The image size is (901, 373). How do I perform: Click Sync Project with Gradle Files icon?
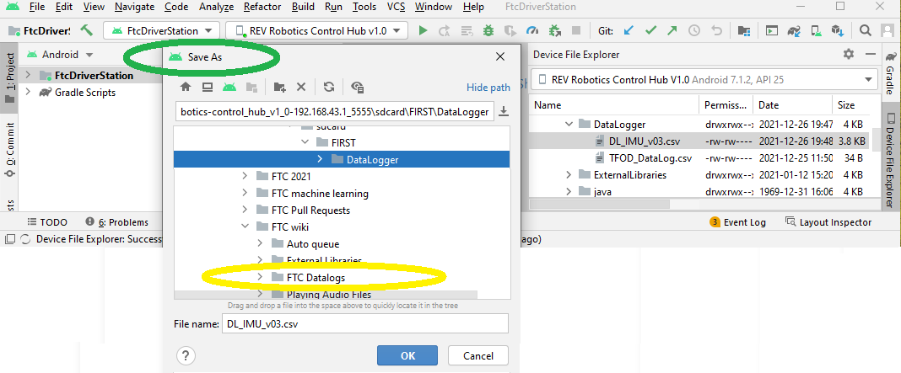click(795, 30)
